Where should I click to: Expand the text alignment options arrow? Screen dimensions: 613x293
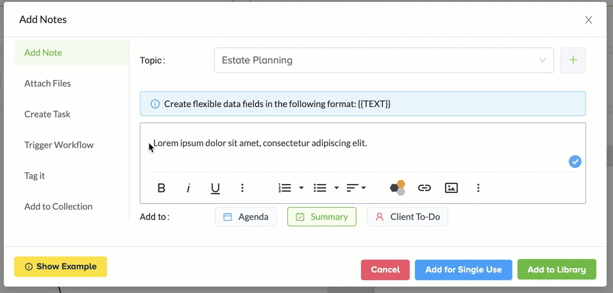(x=364, y=188)
